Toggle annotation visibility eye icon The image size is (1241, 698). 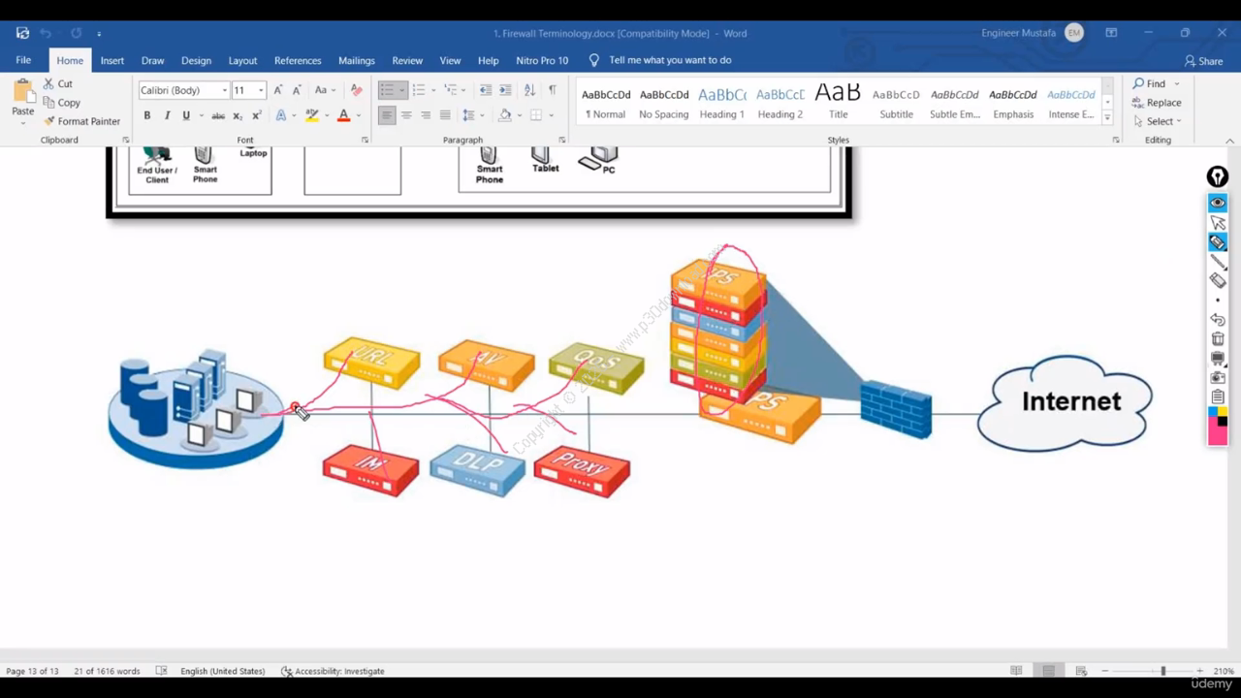point(1218,203)
